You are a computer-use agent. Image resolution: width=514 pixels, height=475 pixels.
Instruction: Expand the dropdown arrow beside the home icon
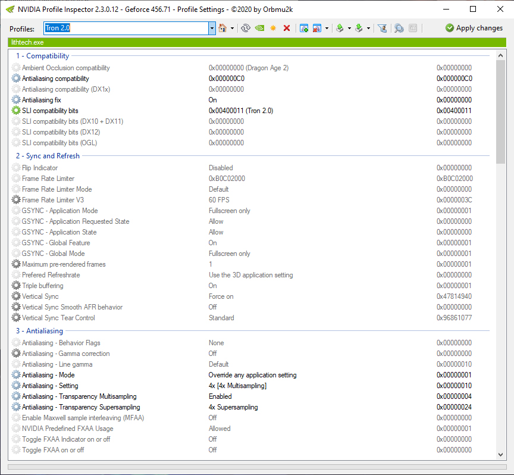tap(232, 28)
